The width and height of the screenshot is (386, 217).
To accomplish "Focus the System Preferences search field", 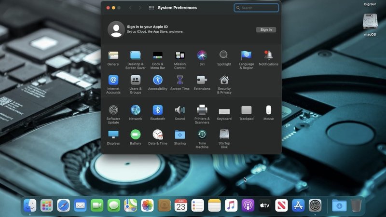I will coord(256,8).
